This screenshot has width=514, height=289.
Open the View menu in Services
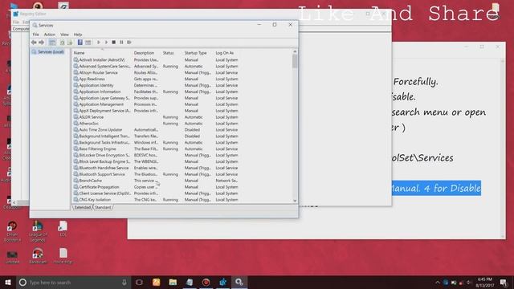pyautogui.click(x=64, y=35)
